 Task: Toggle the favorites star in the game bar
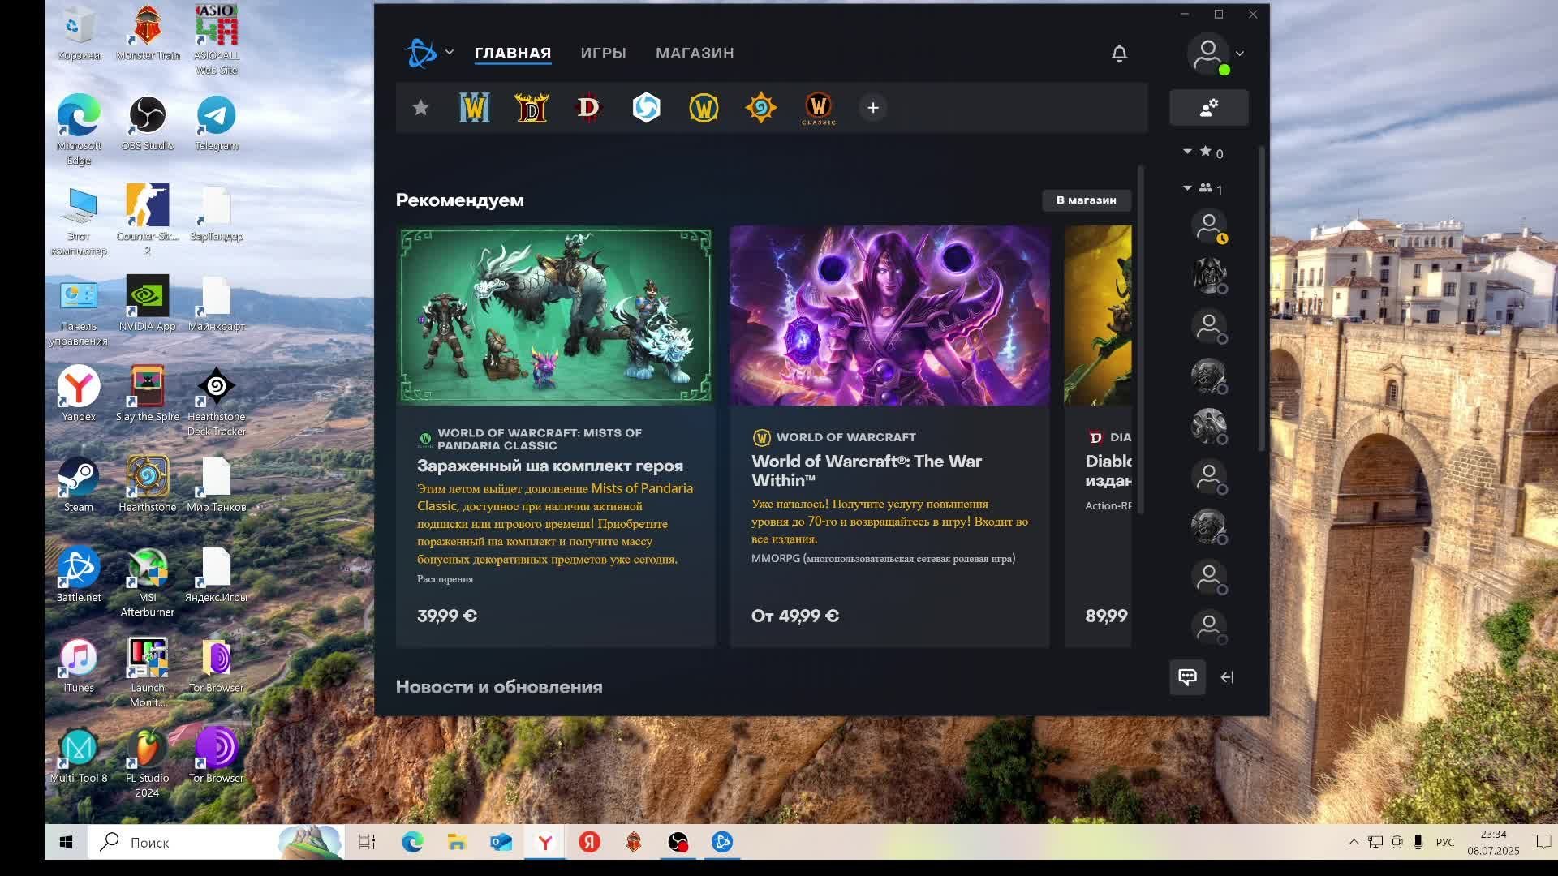[420, 108]
